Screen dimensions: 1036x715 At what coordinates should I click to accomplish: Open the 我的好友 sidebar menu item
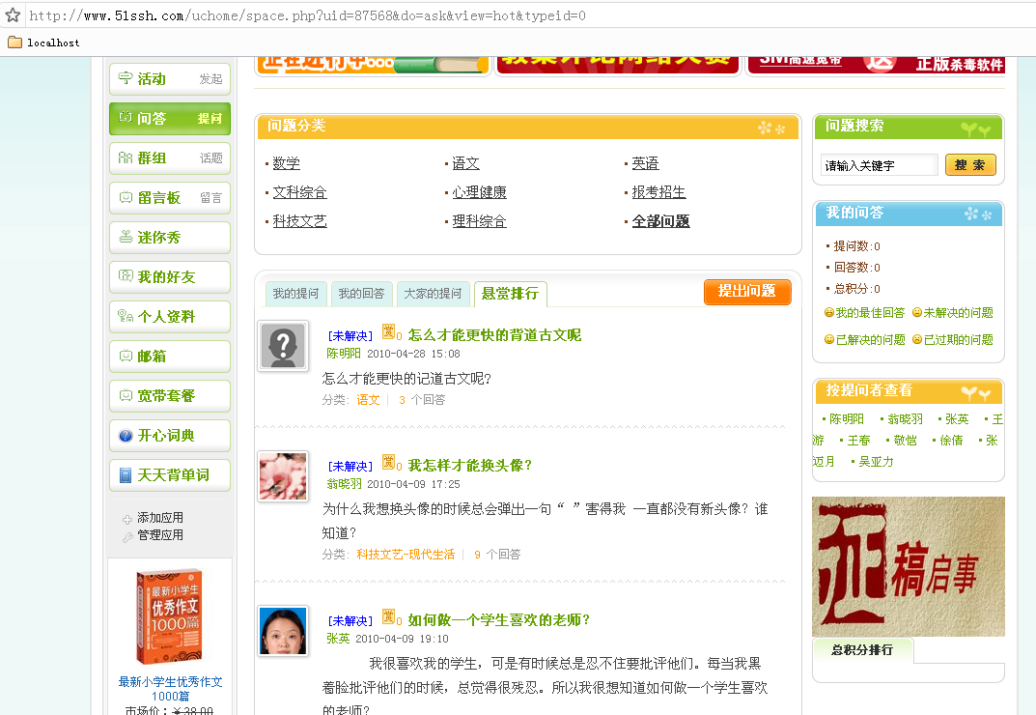tap(170, 276)
